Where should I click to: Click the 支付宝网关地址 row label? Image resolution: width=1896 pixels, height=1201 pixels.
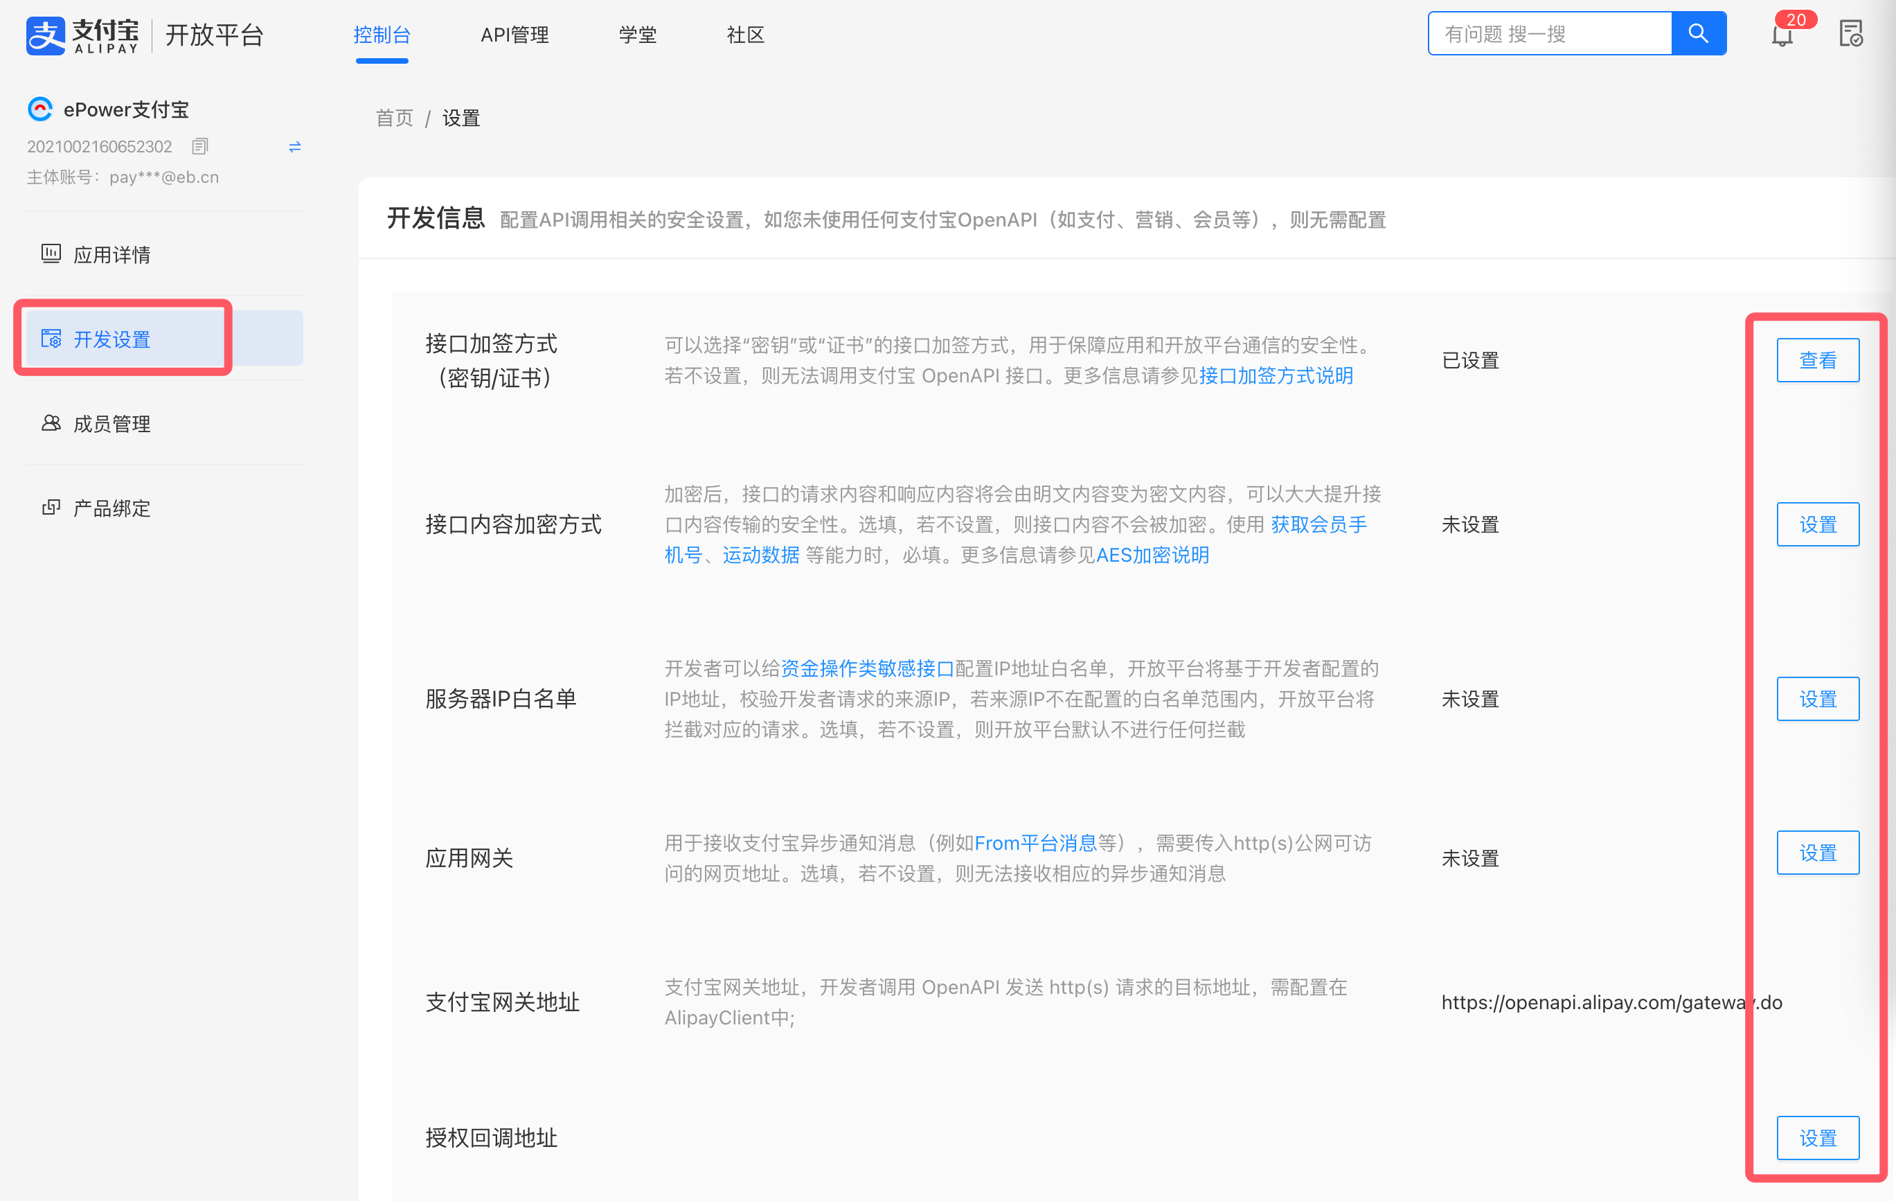tap(502, 1002)
